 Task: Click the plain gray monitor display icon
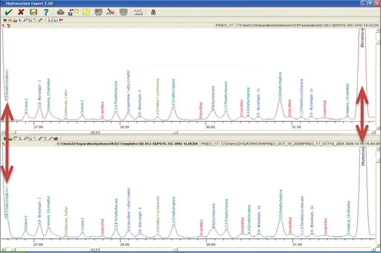pyautogui.click(x=124, y=12)
